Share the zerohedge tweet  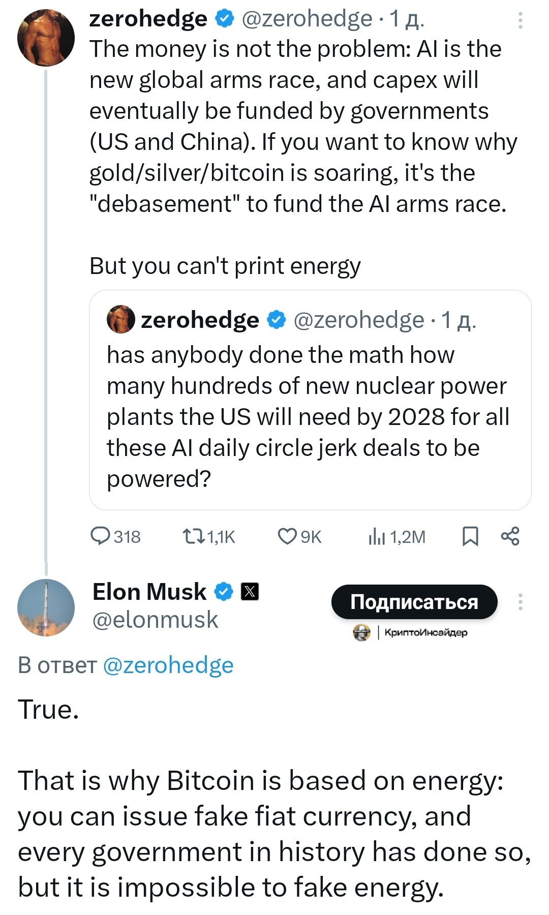point(510,536)
